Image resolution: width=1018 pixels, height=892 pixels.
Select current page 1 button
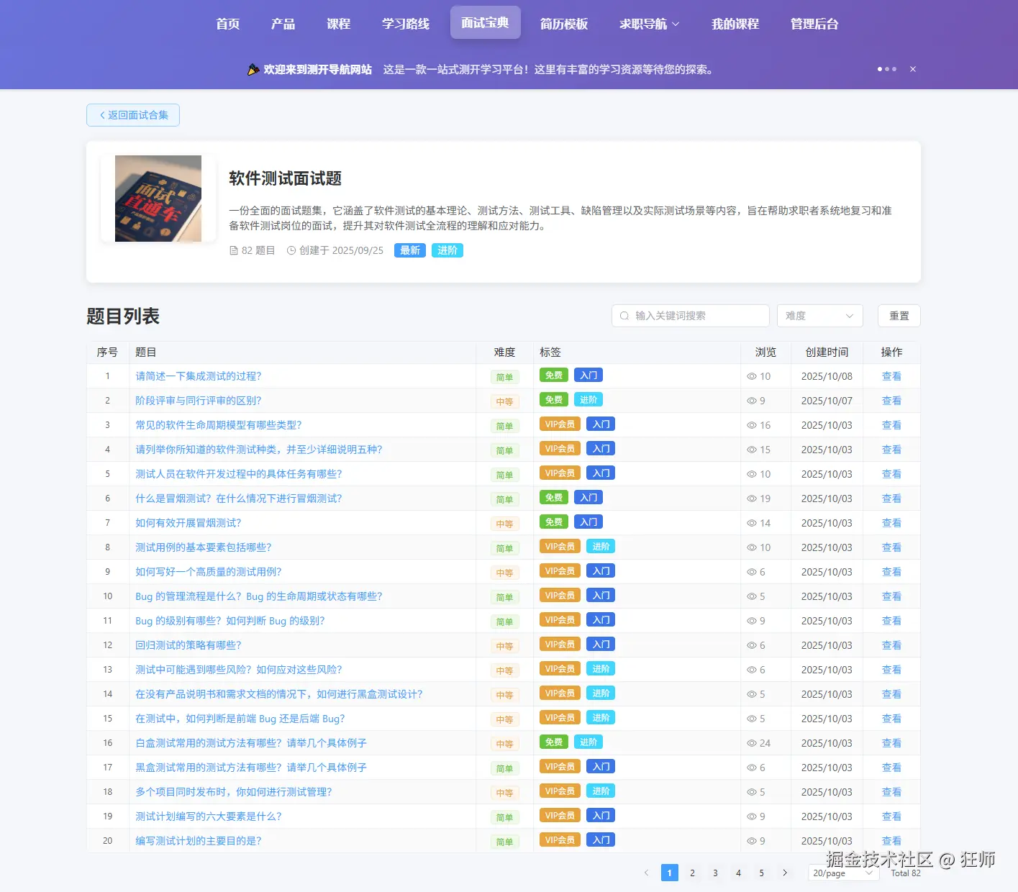pyautogui.click(x=669, y=873)
